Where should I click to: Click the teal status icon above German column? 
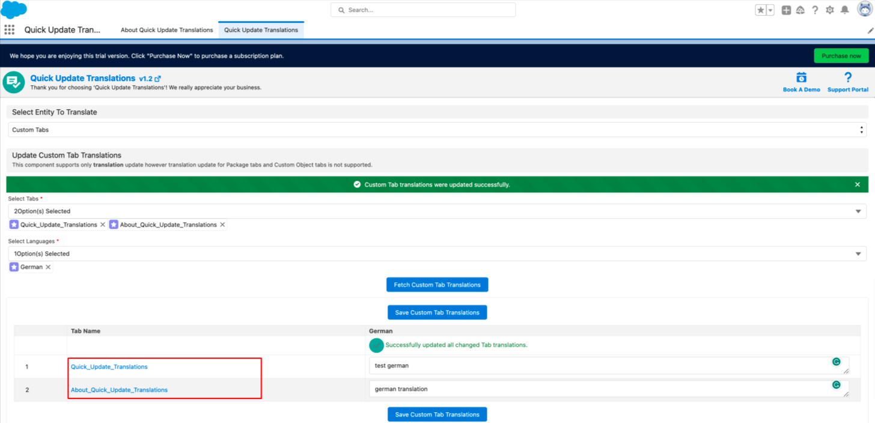click(x=376, y=345)
